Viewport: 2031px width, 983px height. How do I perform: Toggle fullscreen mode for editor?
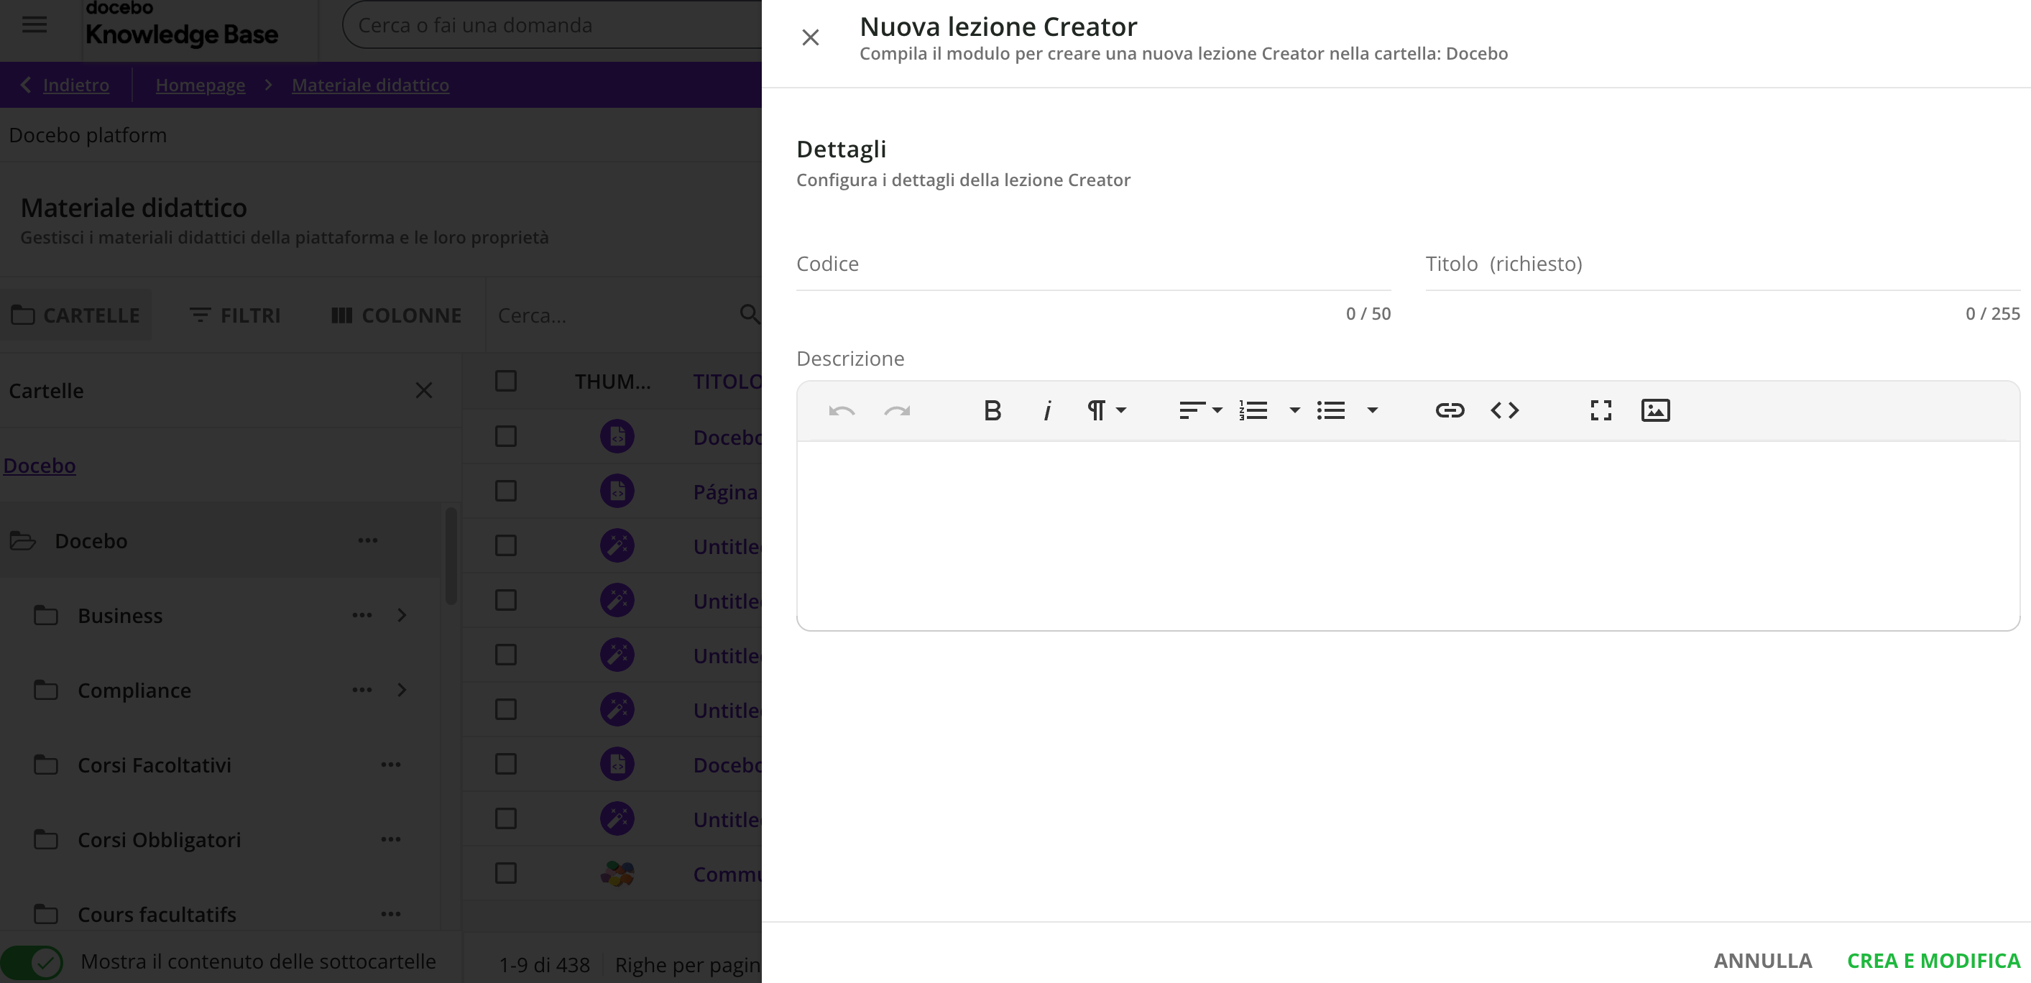[1601, 411]
